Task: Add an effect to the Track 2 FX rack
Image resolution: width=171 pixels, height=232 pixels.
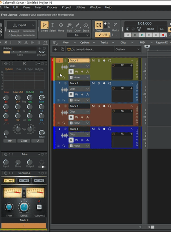Action: pyautogui.click(x=131, y=88)
